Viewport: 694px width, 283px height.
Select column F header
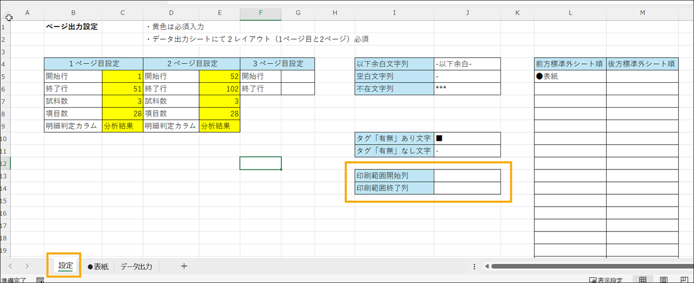260,12
